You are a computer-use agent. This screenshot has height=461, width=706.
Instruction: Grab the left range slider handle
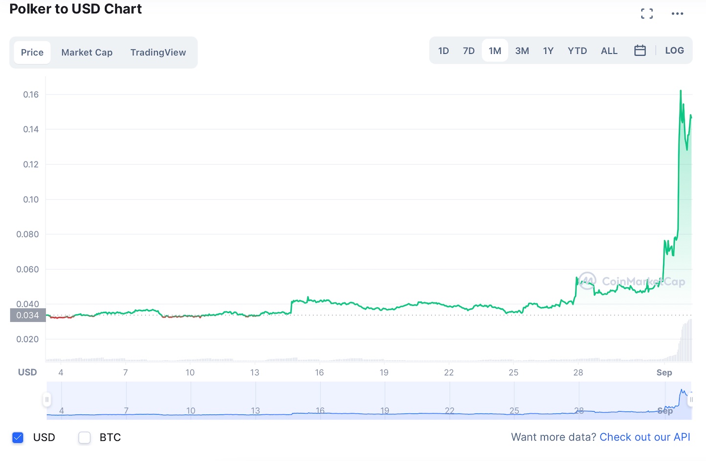47,400
